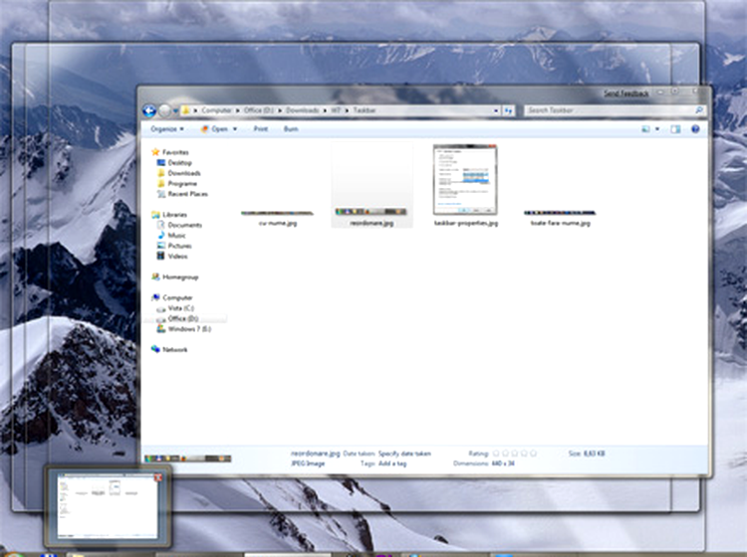The height and width of the screenshot is (557, 747).
Task: Open the Windows 7 (E:) drive
Action: 189,329
